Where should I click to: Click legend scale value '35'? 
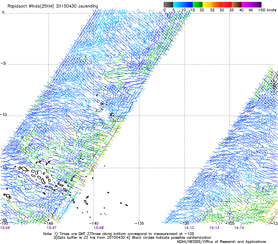click(231, 10)
